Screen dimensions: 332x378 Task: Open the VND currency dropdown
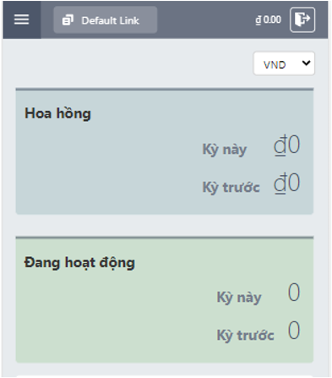click(284, 63)
